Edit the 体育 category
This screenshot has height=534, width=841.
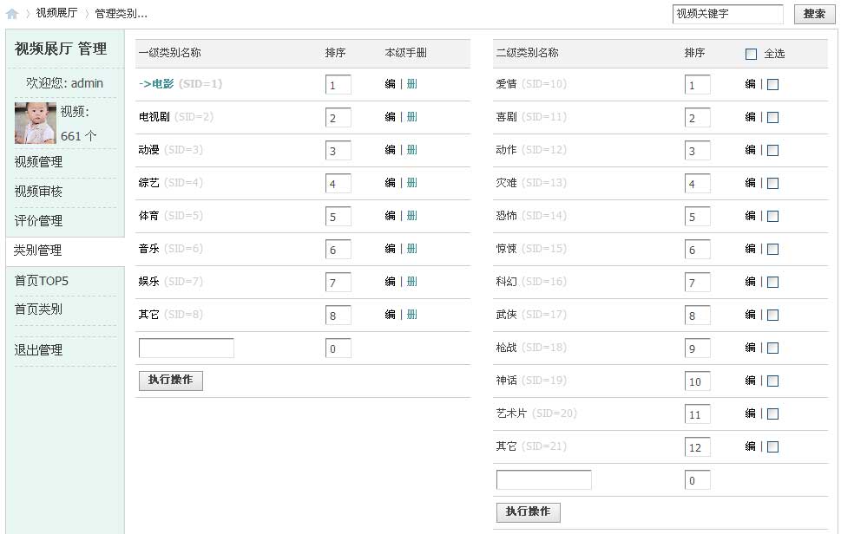390,216
